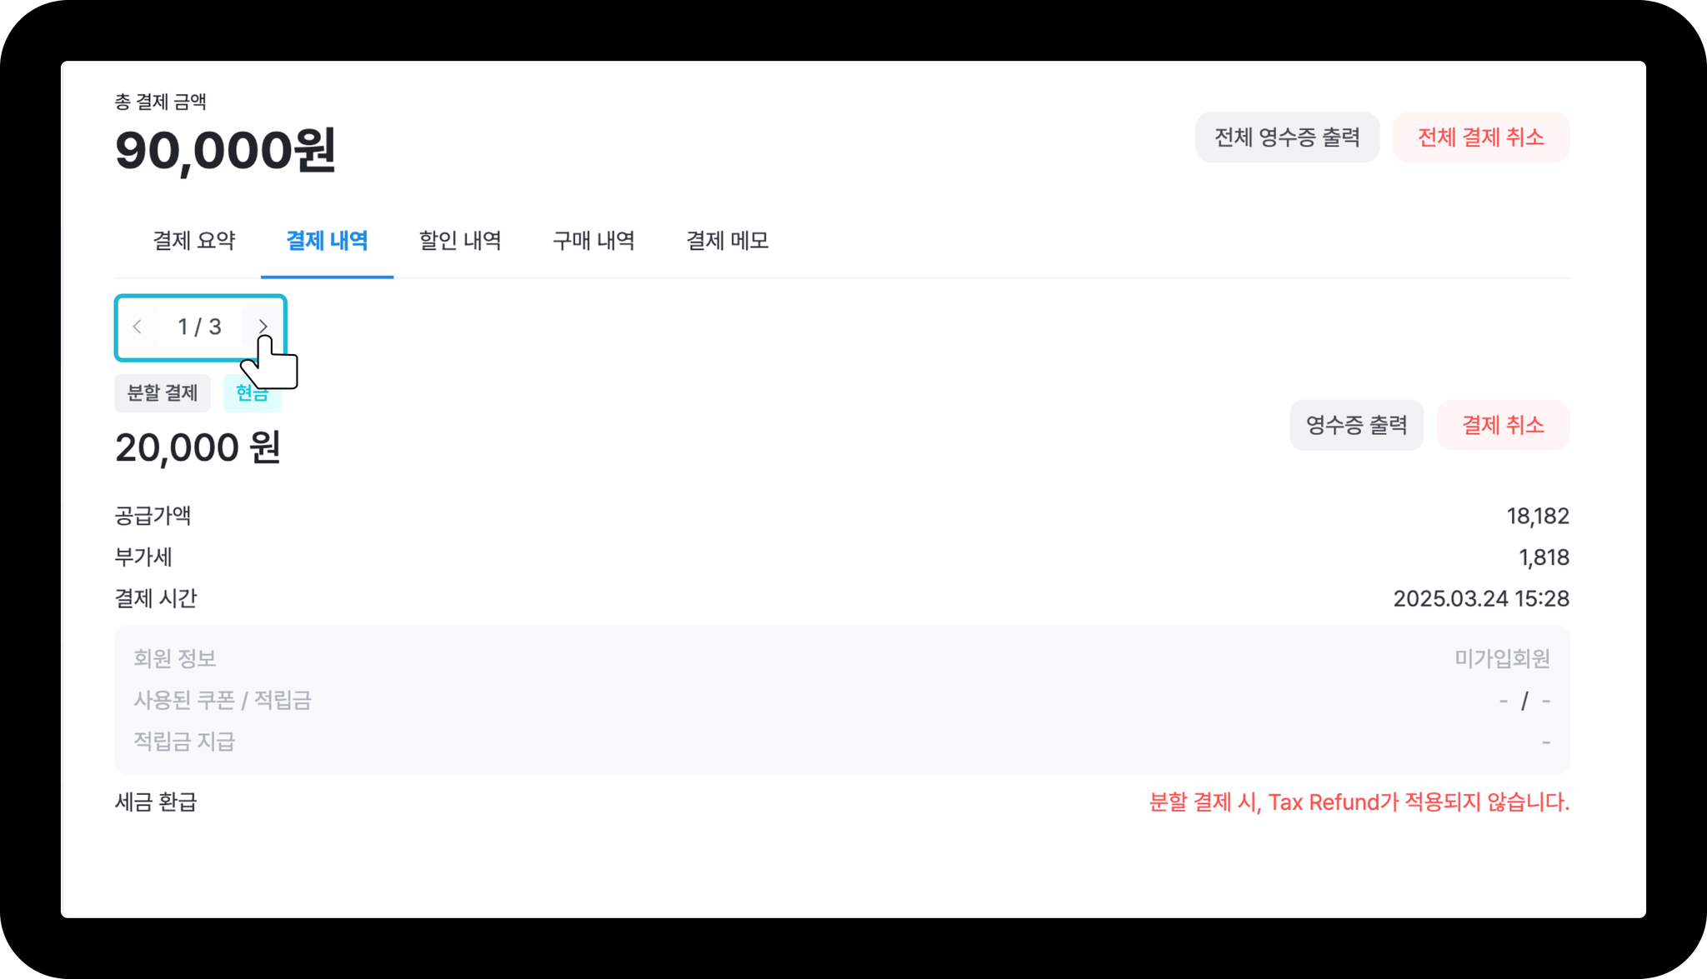Click the 90,000원 total amount
Screen dimensions: 1707x979
tap(226, 151)
